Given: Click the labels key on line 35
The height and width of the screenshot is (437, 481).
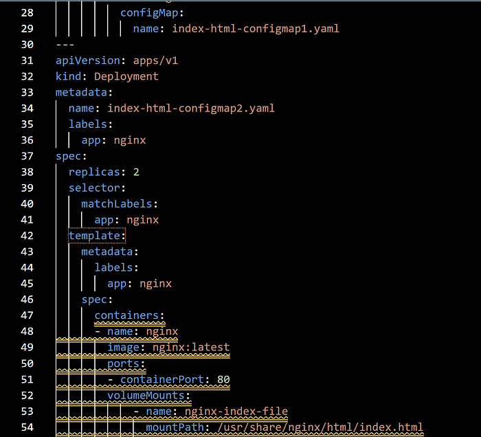Looking at the screenshot, I should click(88, 124).
